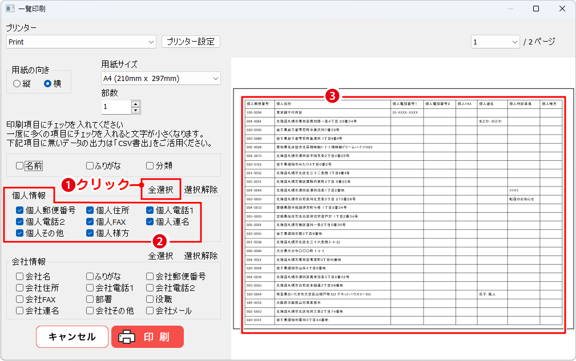This screenshot has width=576, height=361.
Task: Open the プリンター設定 printer settings
Action: 191,42
